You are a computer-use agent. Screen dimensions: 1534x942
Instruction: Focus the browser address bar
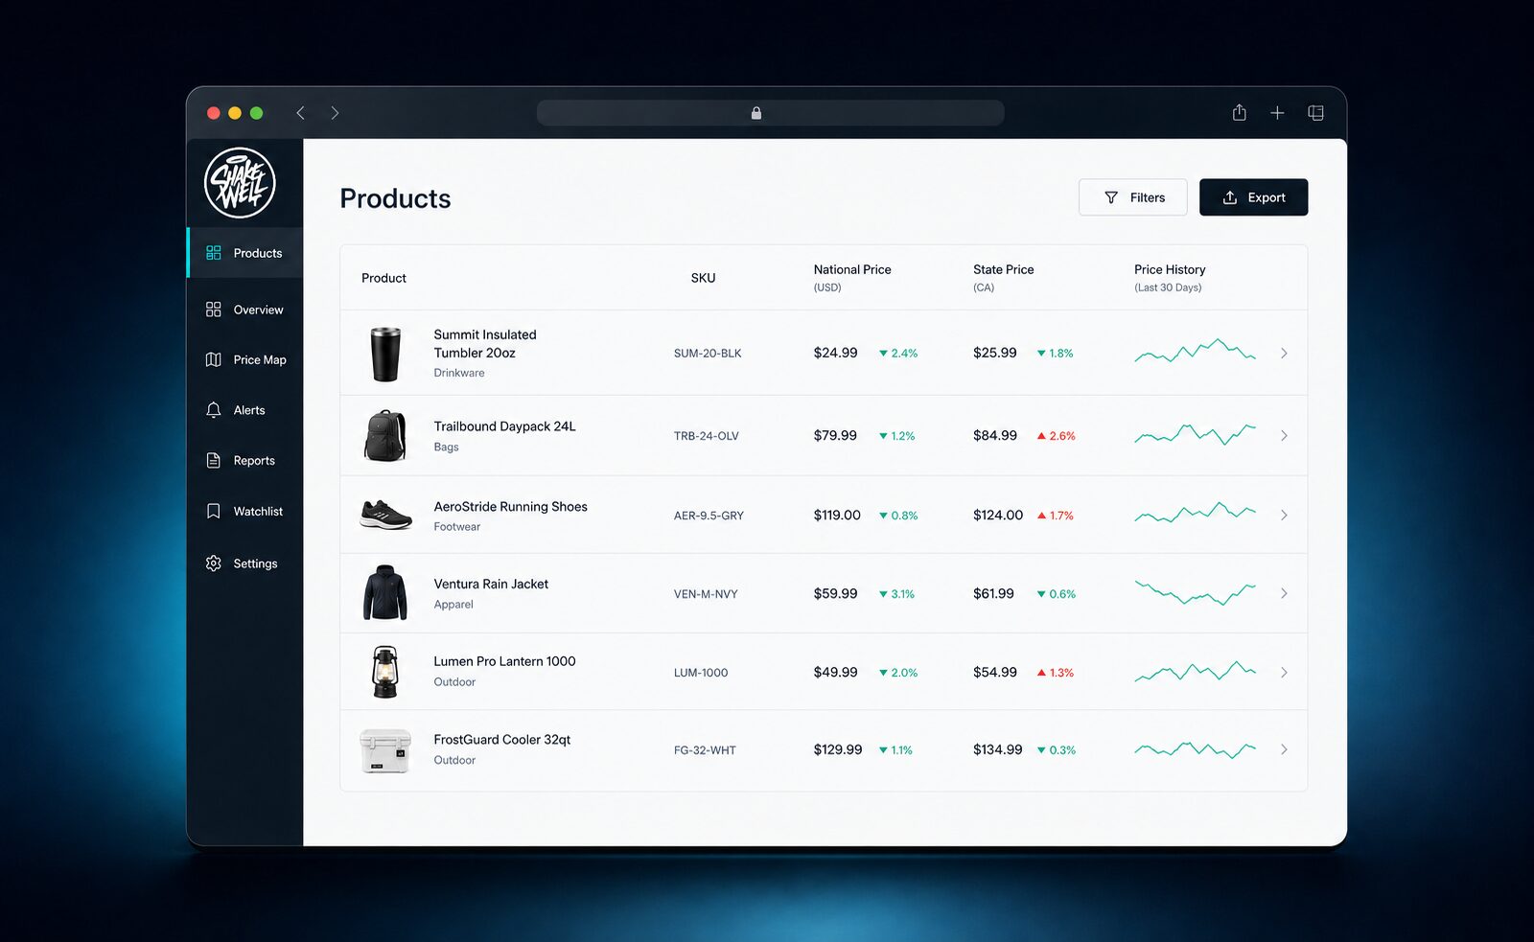tap(771, 113)
